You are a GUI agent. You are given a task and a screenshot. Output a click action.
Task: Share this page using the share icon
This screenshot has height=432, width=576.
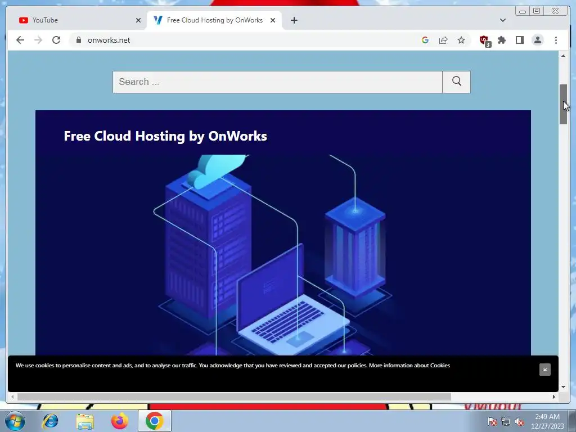(x=443, y=40)
